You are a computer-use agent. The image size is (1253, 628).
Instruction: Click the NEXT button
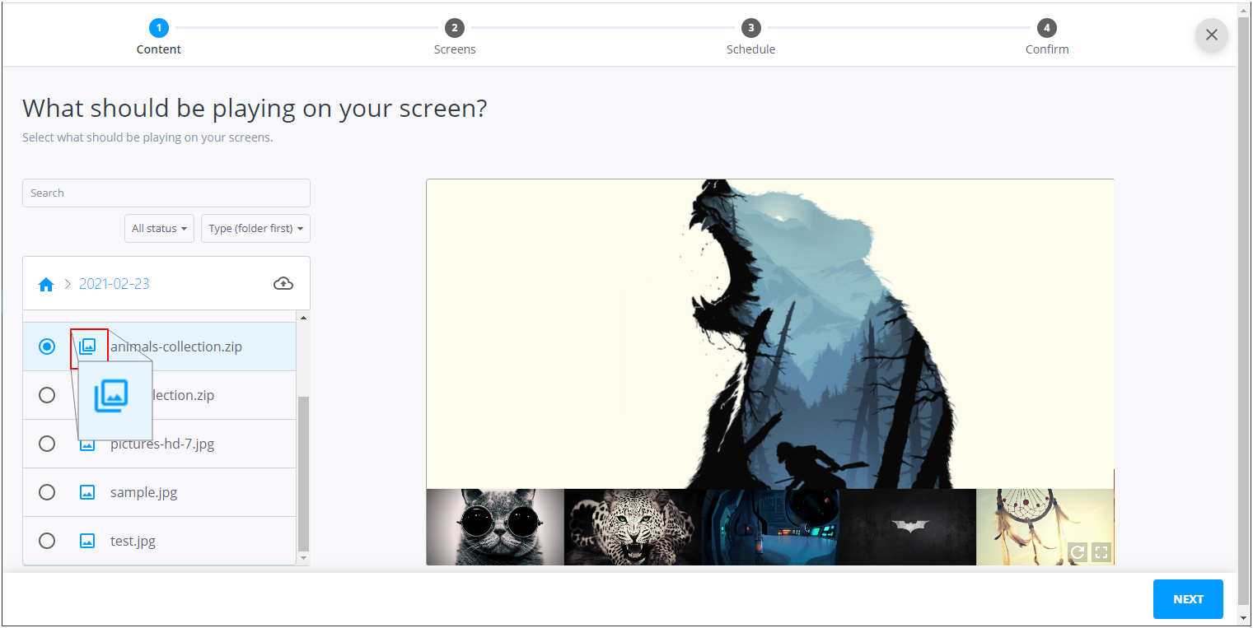1188,599
